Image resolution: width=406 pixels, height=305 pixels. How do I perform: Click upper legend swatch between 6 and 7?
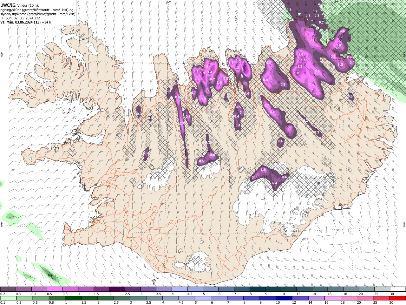tap(226, 289)
